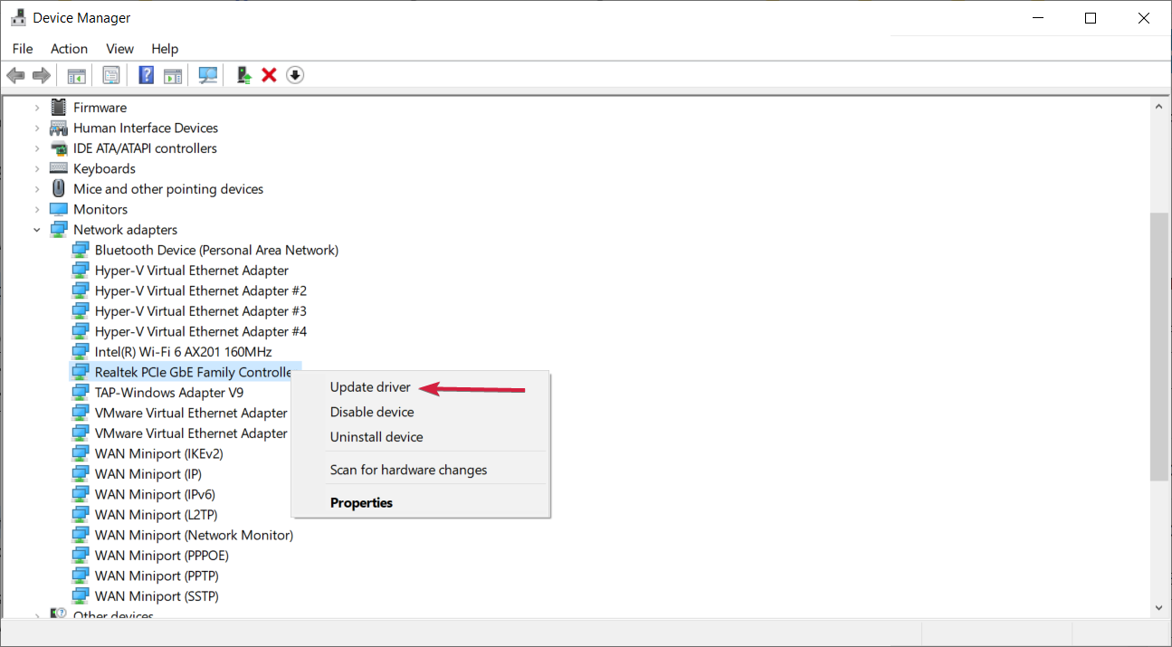
Task: Click the red X Uninstall device icon
Action: click(x=269, y=75)
